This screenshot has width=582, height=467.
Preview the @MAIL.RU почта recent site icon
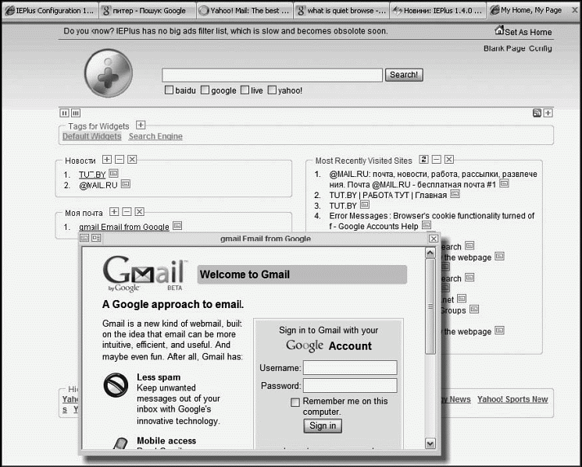click(504, 183)
